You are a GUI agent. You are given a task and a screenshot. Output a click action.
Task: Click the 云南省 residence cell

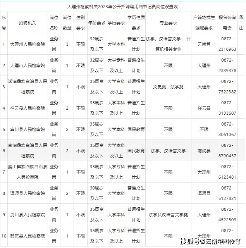(204, 44)
